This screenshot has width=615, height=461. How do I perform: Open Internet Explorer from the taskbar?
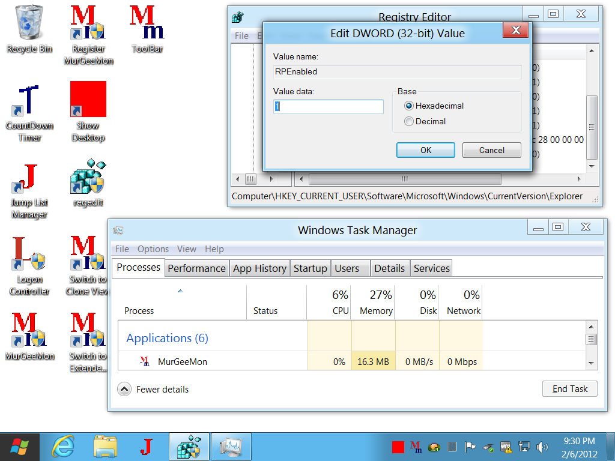click(x=62, y=447)
